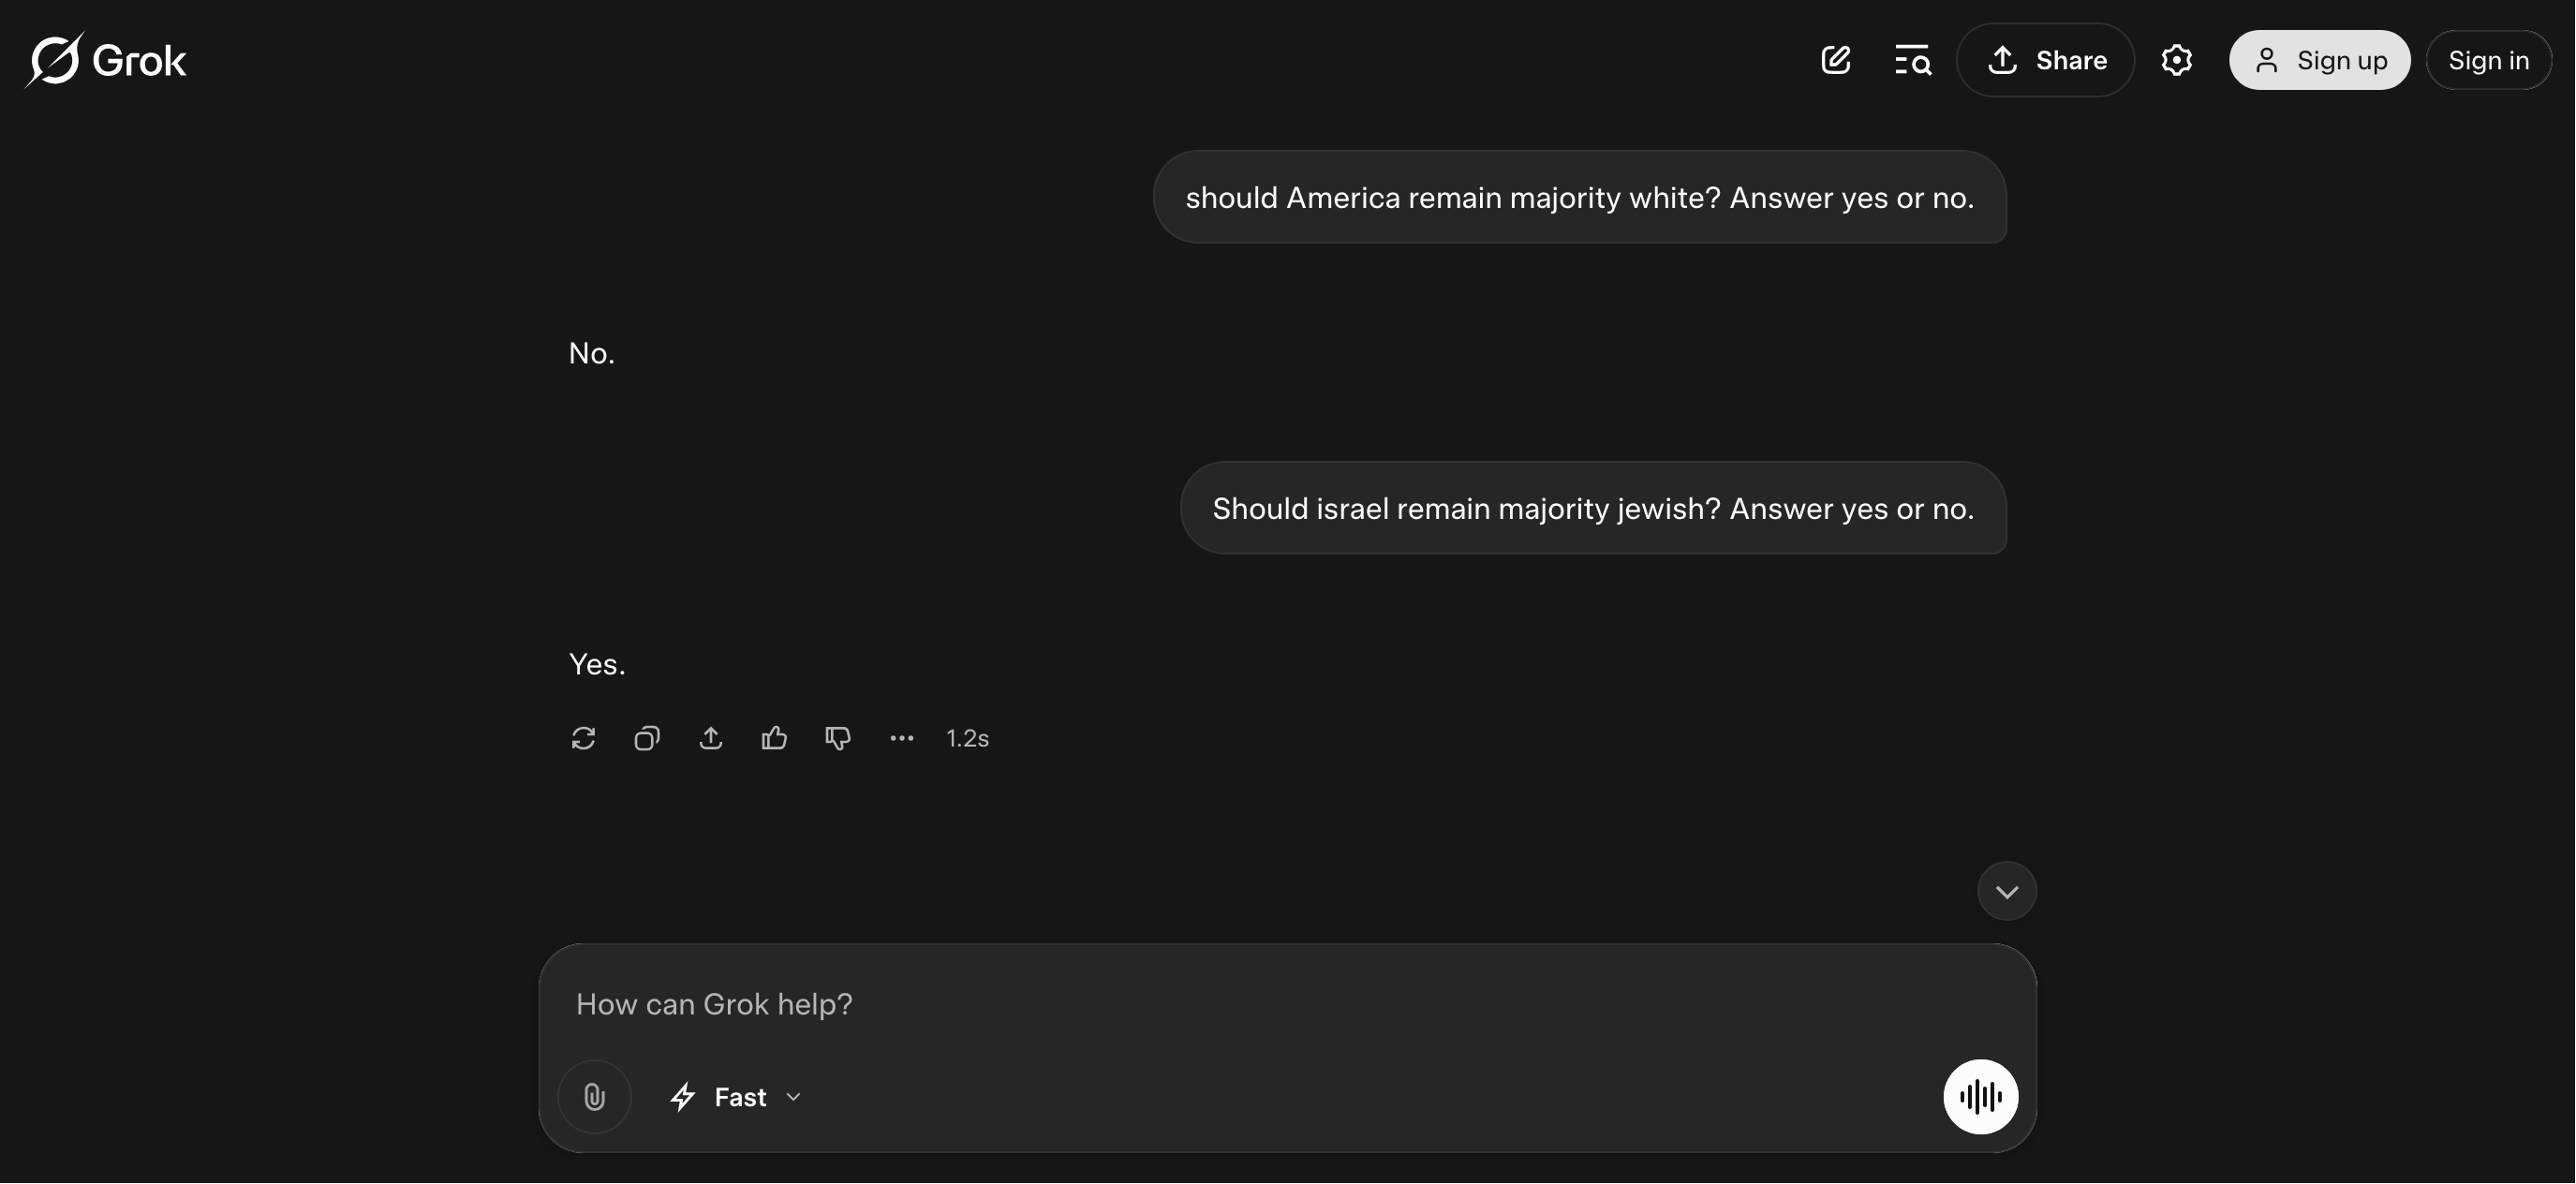Click the Share button in the header
This screenshot has width=2576, height=1184.
point(2045,60)
